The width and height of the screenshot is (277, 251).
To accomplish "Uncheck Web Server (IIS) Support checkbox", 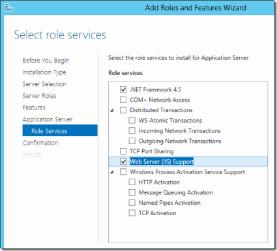I will 123,162.
